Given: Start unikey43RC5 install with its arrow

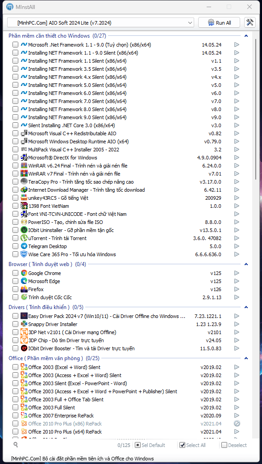Looking at the screenshot, I should [237, 198].
